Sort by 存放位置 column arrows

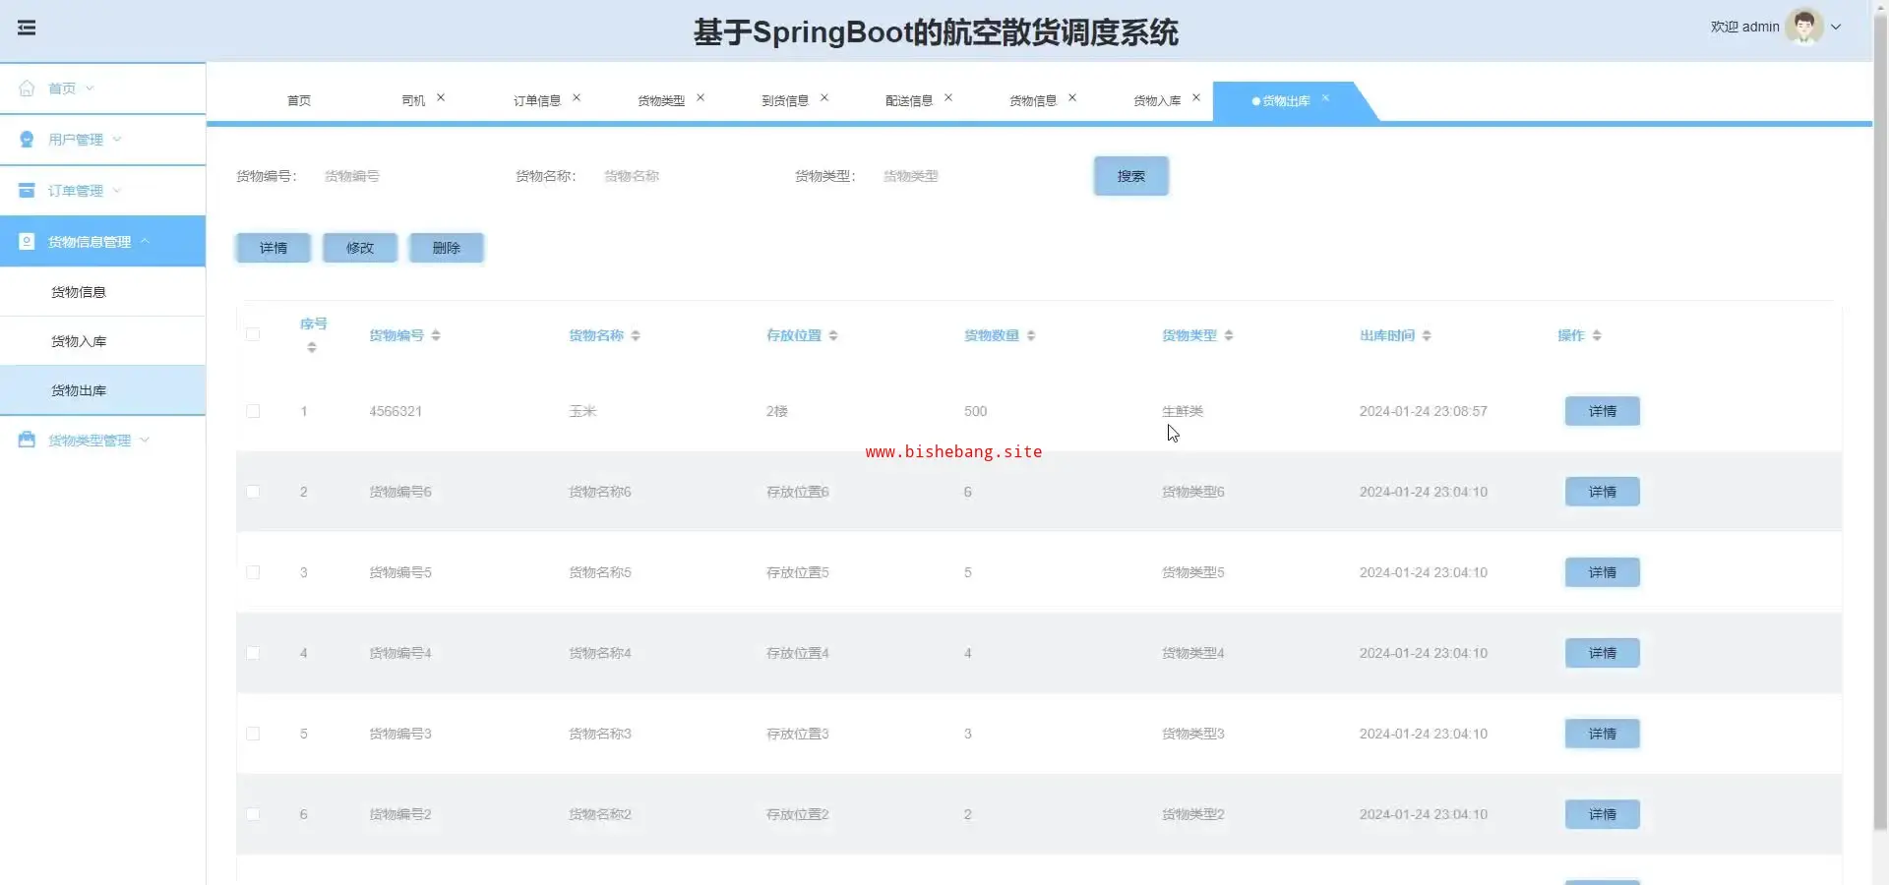tap(833, 335)
